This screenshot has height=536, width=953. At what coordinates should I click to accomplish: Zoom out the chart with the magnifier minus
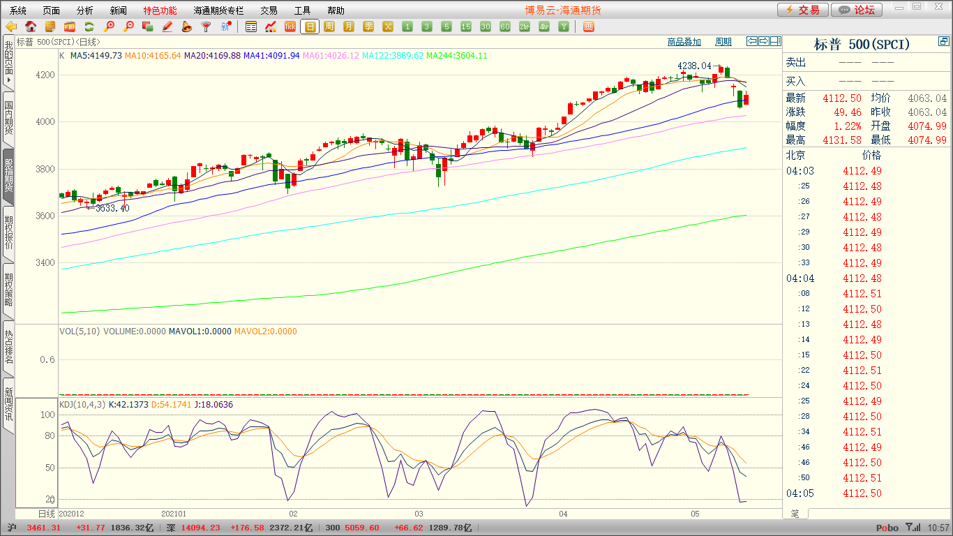[128, 27]
